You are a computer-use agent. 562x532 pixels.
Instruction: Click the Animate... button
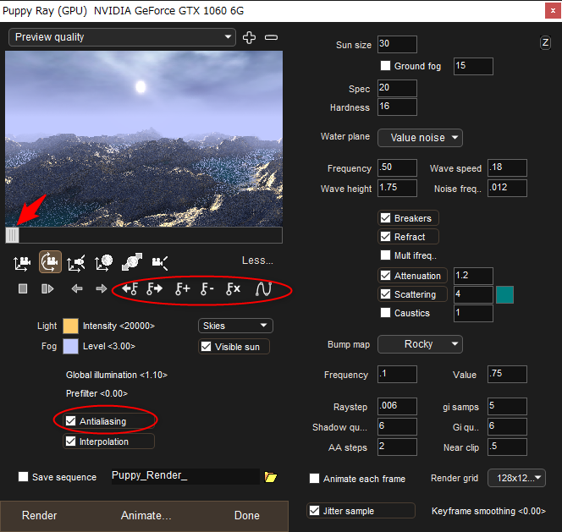146,515
